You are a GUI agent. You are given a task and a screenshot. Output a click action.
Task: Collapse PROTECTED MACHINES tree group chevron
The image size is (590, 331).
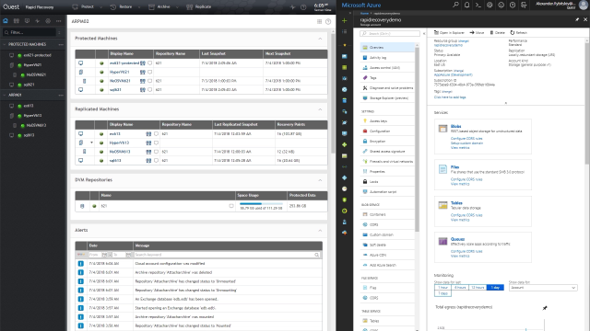[x=5, y=44]
